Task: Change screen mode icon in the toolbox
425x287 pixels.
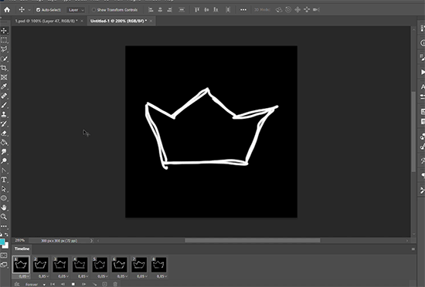Action: tap(4, 265)
